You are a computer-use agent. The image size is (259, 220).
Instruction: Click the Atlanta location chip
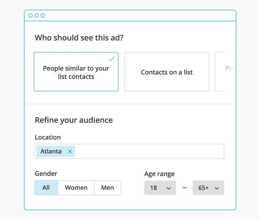[x=51, y=151]
